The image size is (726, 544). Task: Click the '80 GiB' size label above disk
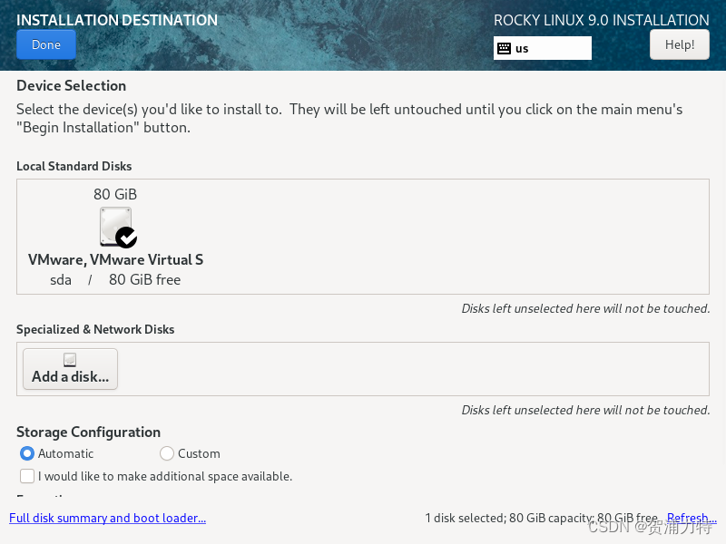[115, 194]
